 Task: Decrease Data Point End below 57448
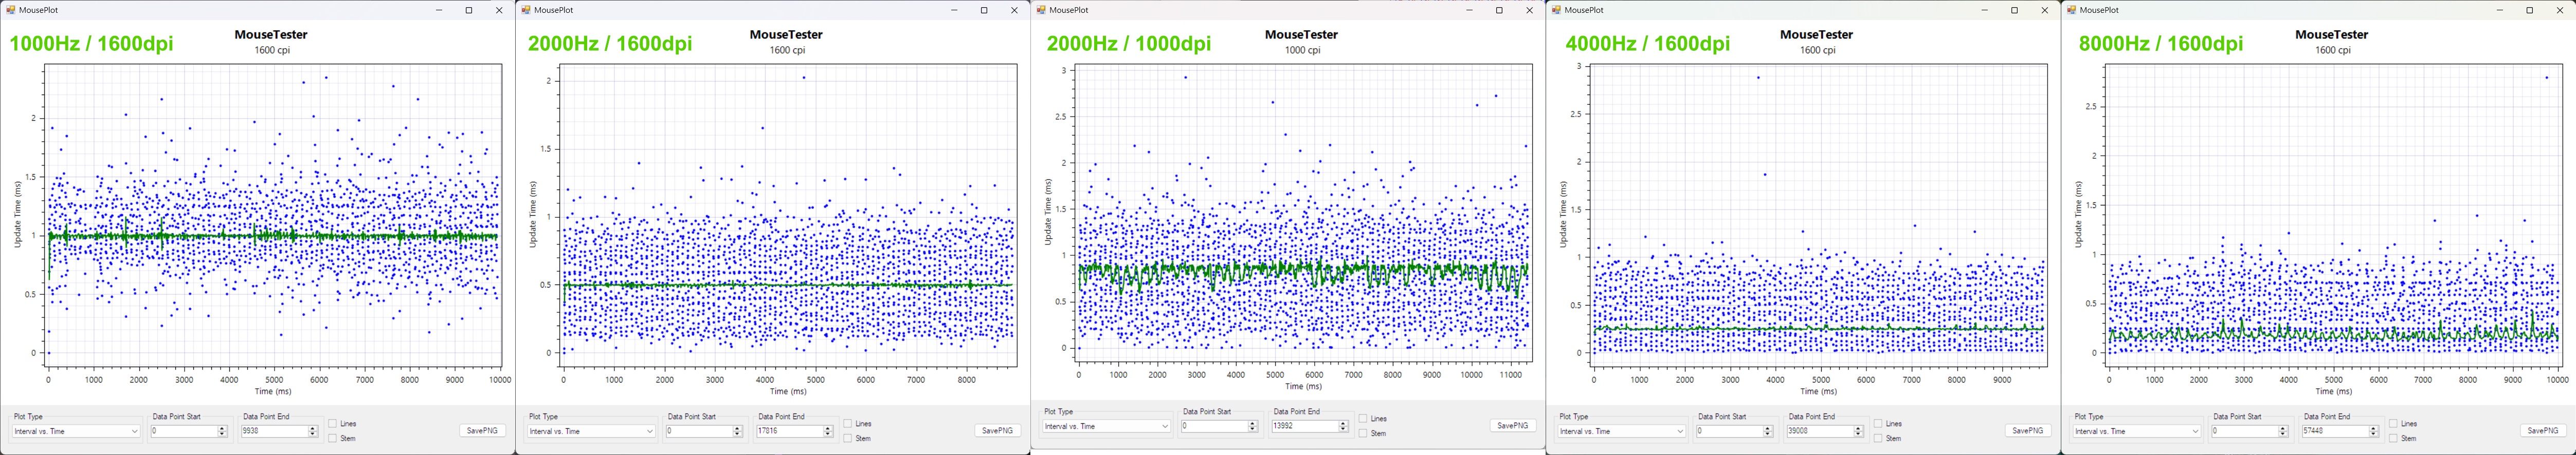click(2374, 434)
